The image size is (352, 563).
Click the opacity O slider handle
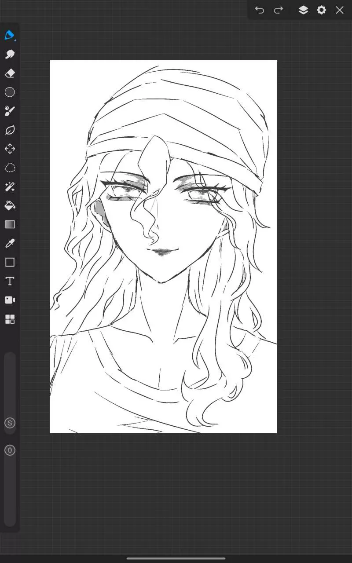pos(10,450)
